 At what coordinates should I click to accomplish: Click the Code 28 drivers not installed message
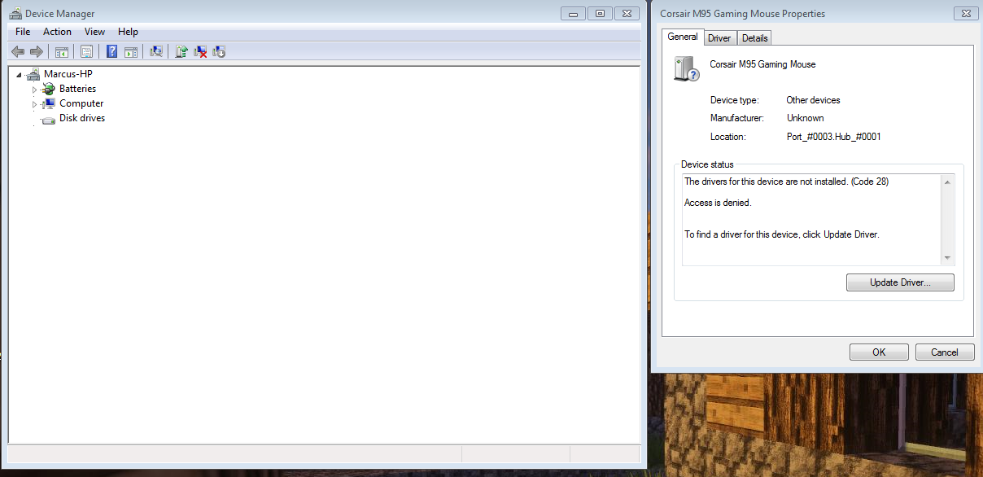[786, 182]
